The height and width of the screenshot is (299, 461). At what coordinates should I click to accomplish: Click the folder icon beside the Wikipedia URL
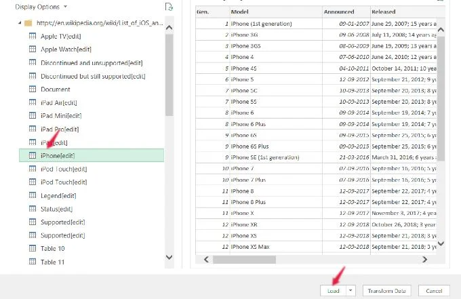pyautogui.click(x=28, y=23)
